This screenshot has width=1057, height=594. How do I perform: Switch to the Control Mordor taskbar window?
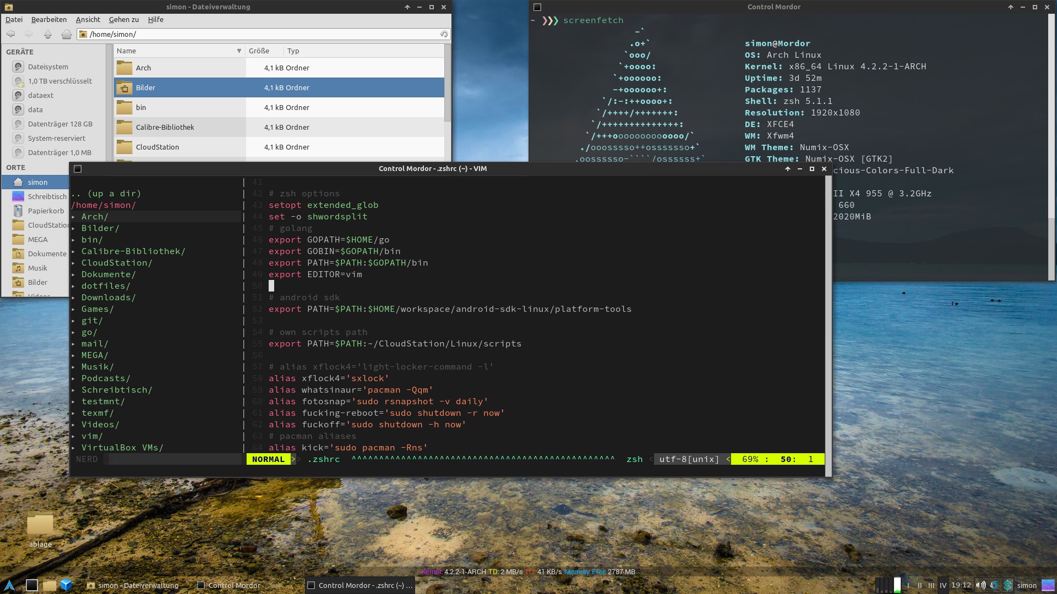[x=233, y=585]
